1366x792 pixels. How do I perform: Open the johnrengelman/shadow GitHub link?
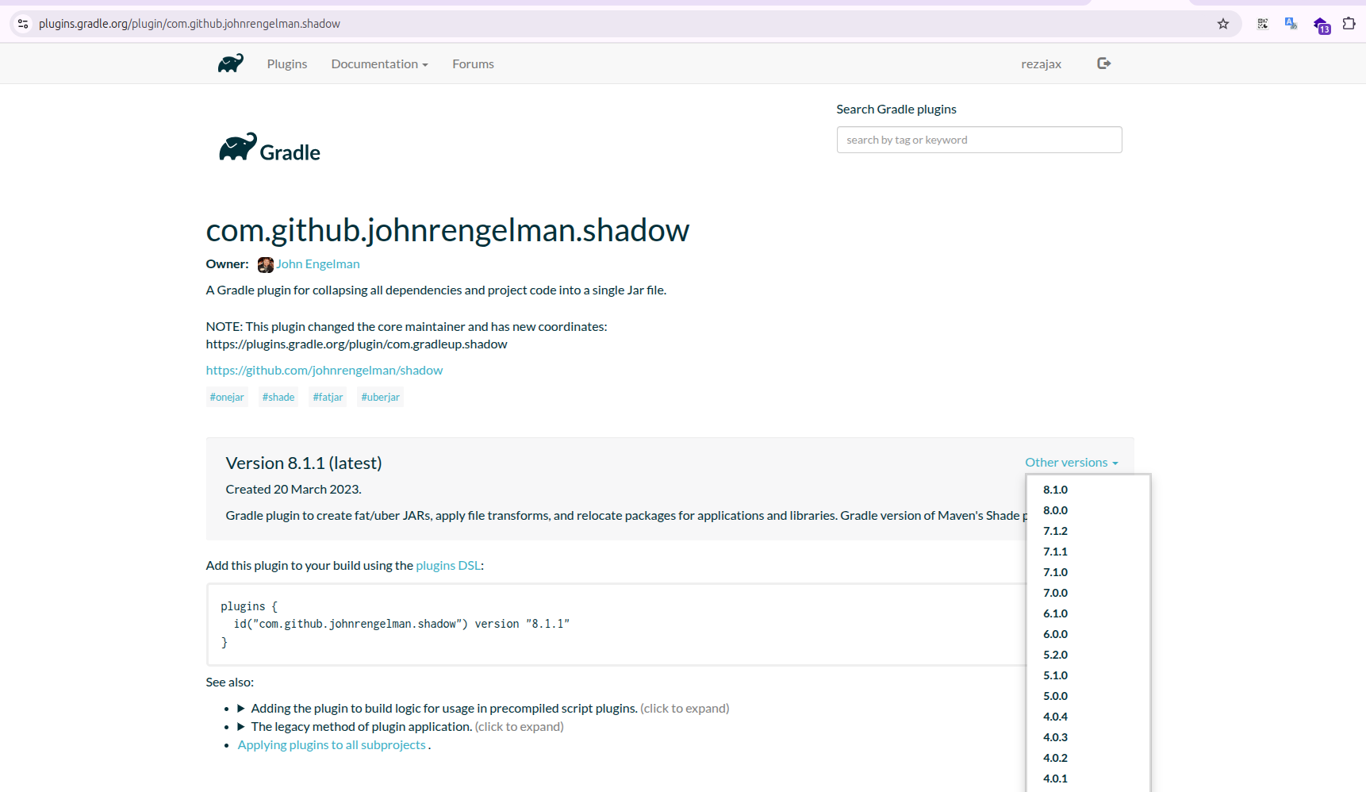click(324, 371)
